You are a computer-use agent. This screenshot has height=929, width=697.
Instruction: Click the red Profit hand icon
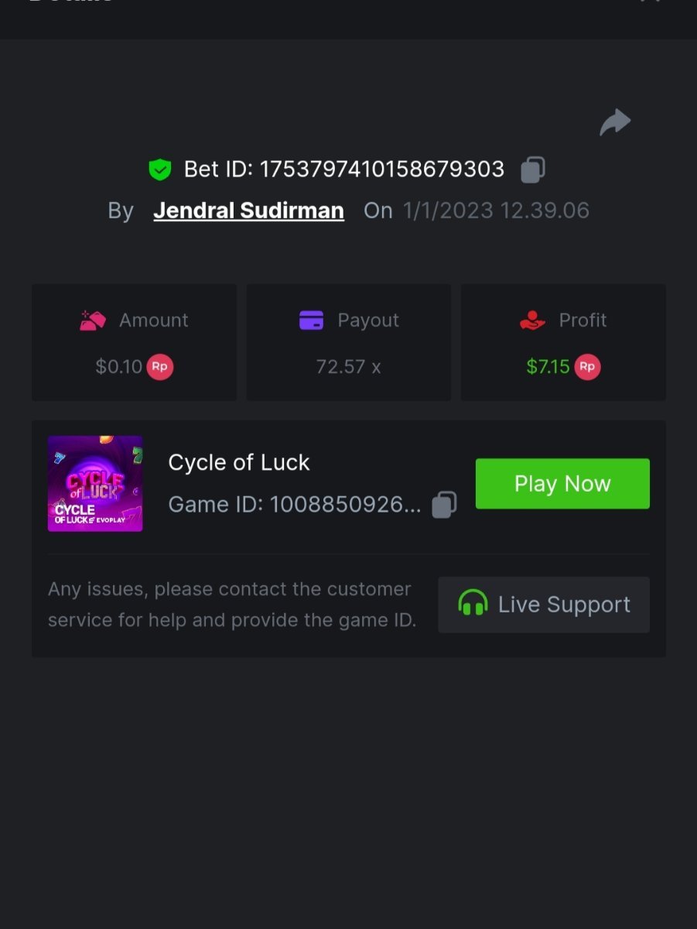(x=533, y=321)
